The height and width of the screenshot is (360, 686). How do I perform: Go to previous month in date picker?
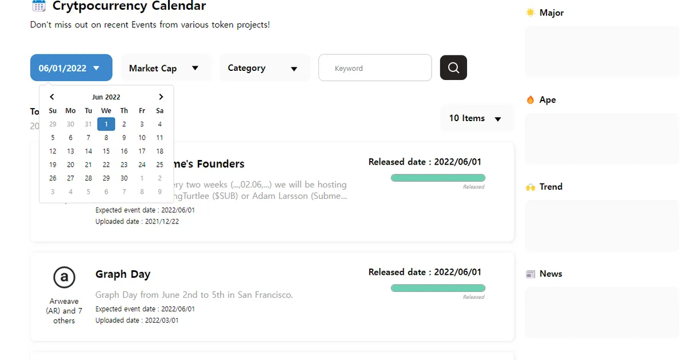coord(52,97)
